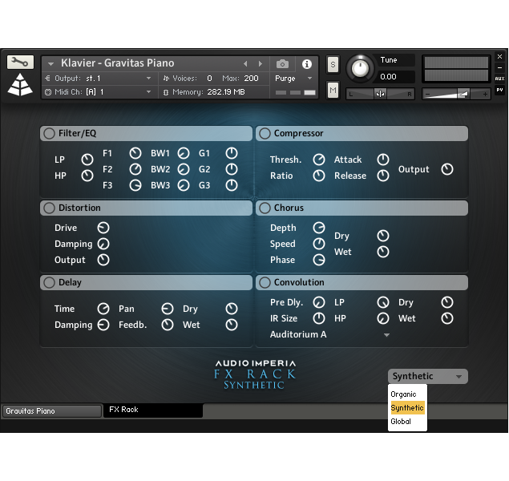Click the delay Time knob

coord(103,309)
